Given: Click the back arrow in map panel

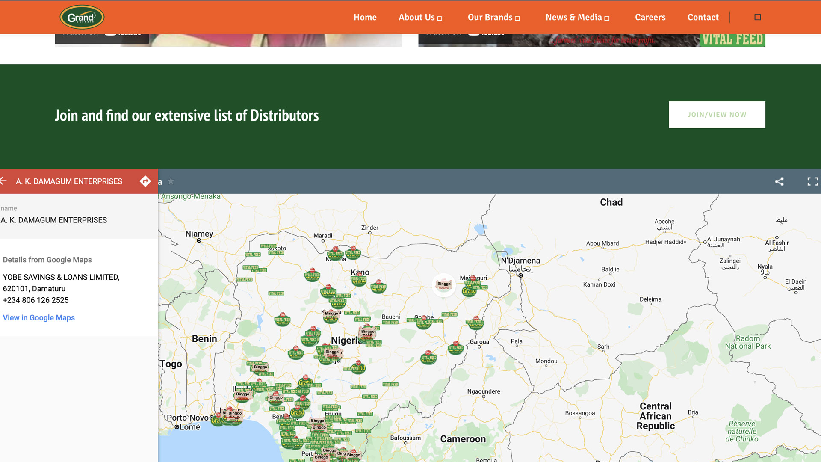Looking at the screenshot, I should [x=4, y=181].
